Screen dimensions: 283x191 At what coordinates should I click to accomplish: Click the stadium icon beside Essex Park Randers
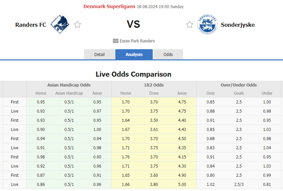click(116, 41)
